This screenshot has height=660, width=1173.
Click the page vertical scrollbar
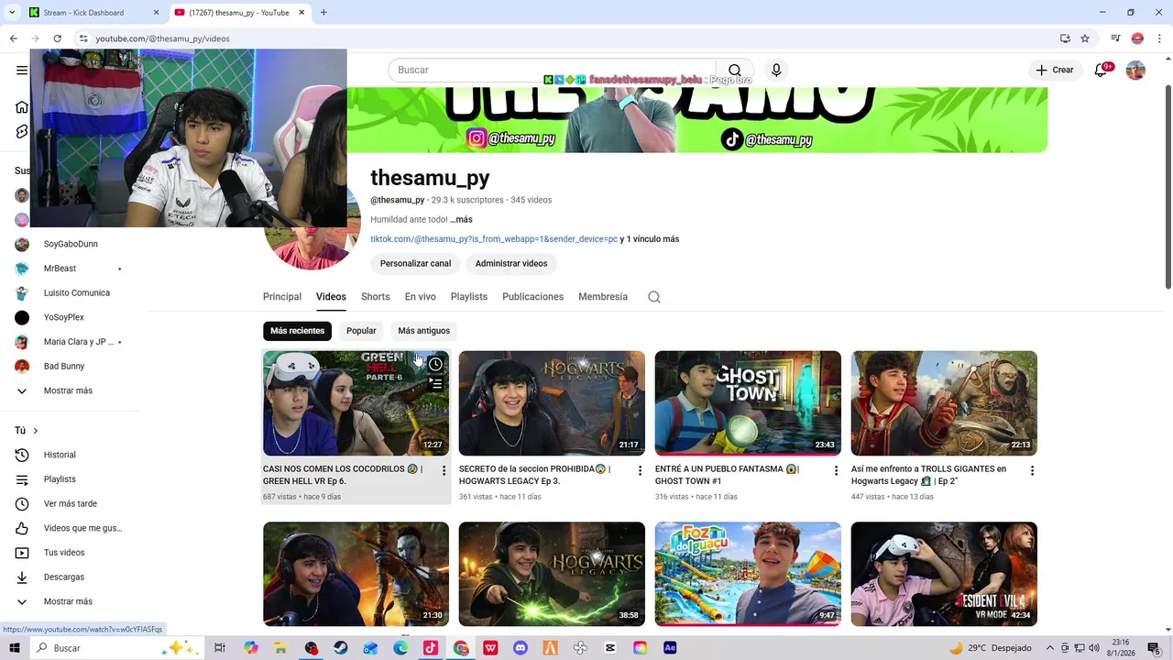coord(1168,187)
